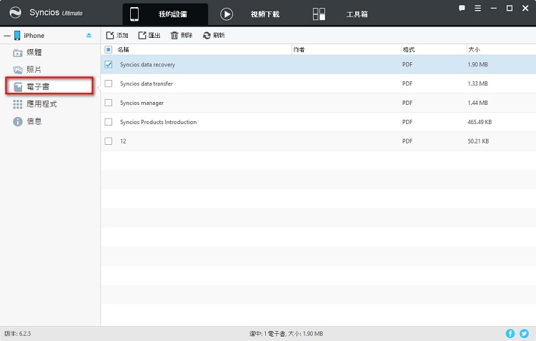
Task: Click the 1.90 MB size cell
Action: [477, 64]
